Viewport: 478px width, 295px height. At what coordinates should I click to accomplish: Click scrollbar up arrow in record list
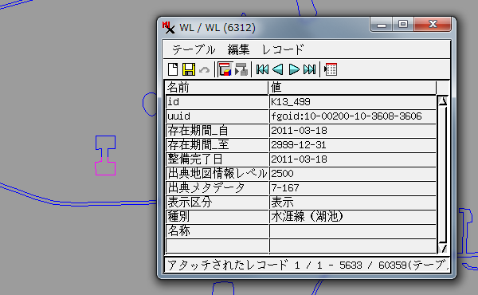[443, 101]
